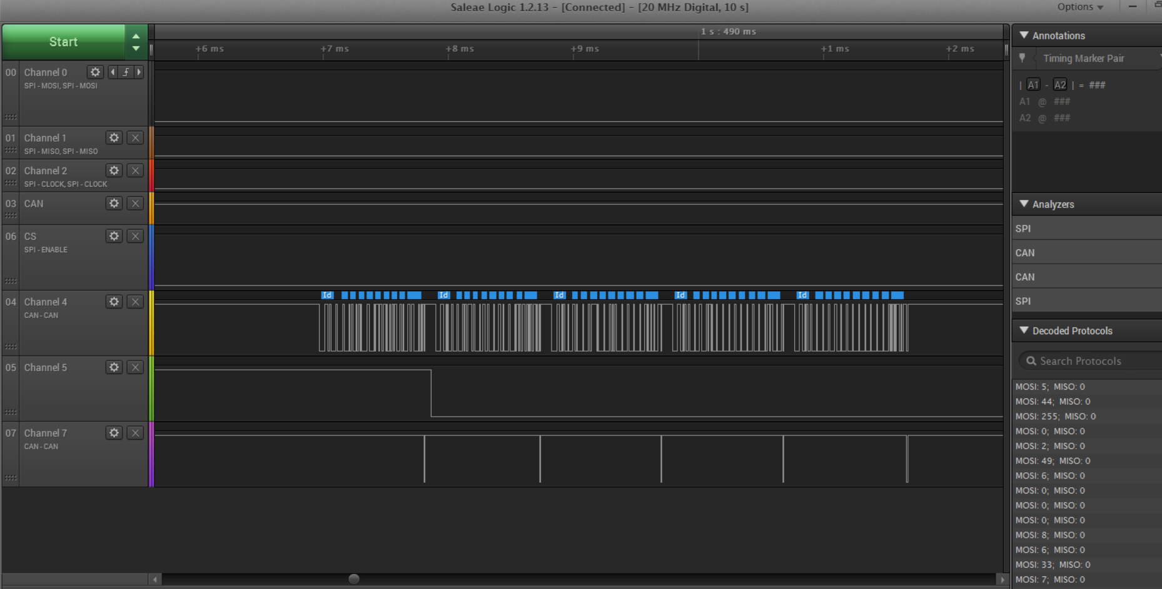
Task: Select the last SPI analyzer
Action: point(1087,301)
